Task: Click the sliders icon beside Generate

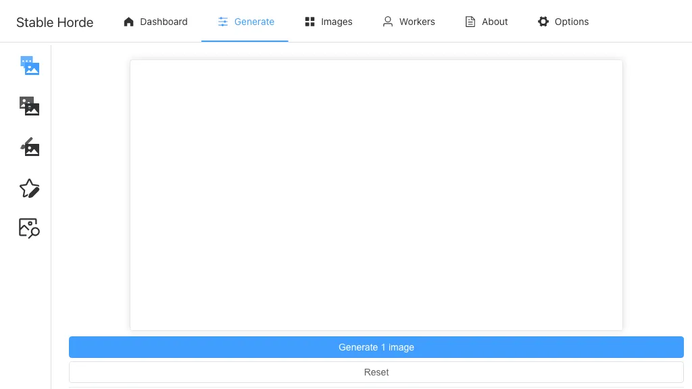Action: [x=223, y=21]
